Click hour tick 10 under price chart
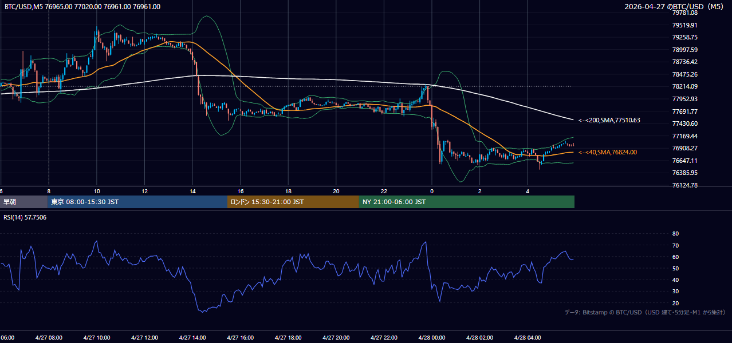Screen dimensions: 732x343 click(x=97, y=191)
